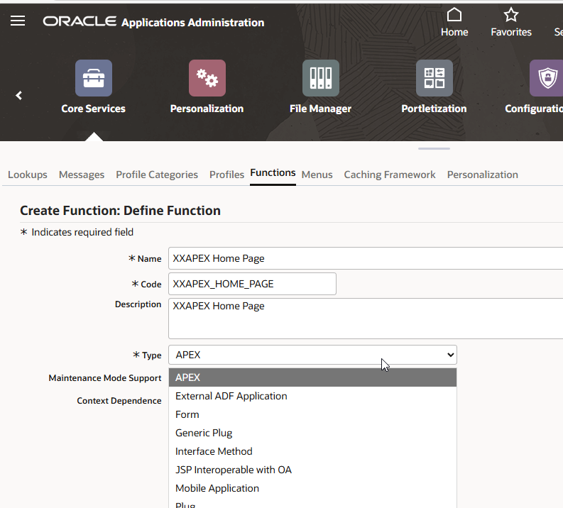
Task: Click the Create Function: Define Function heading
Action: click(x=120, y=211)
